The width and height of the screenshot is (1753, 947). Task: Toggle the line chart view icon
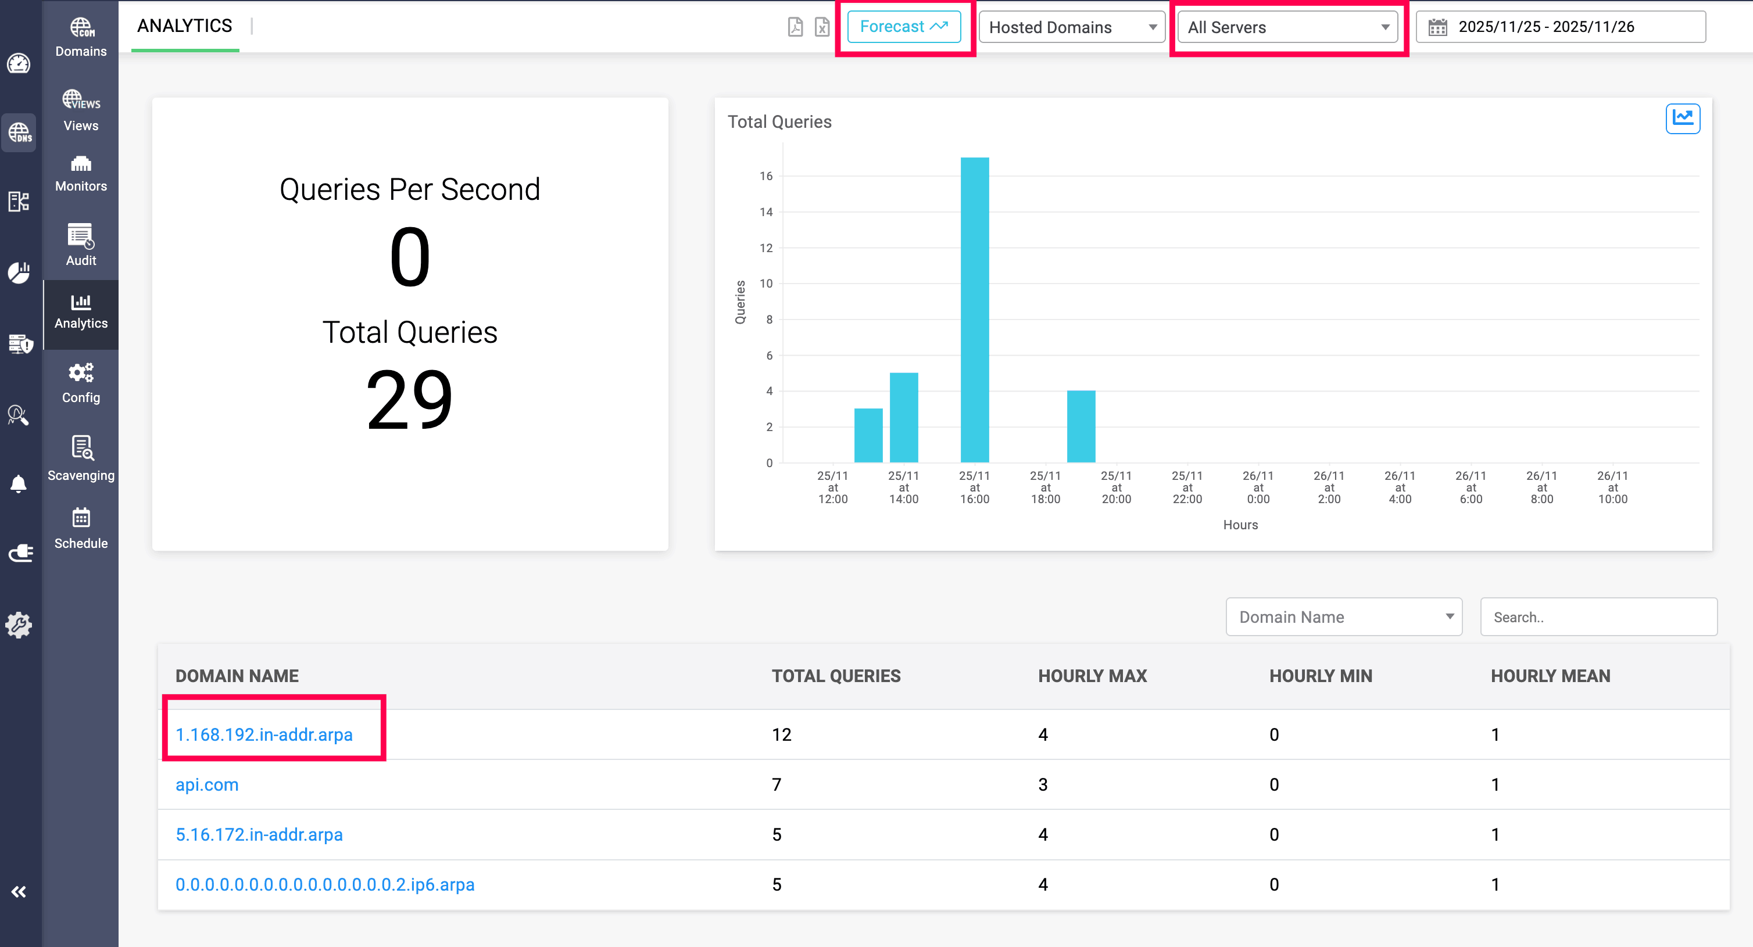(x=1682, y=119)
